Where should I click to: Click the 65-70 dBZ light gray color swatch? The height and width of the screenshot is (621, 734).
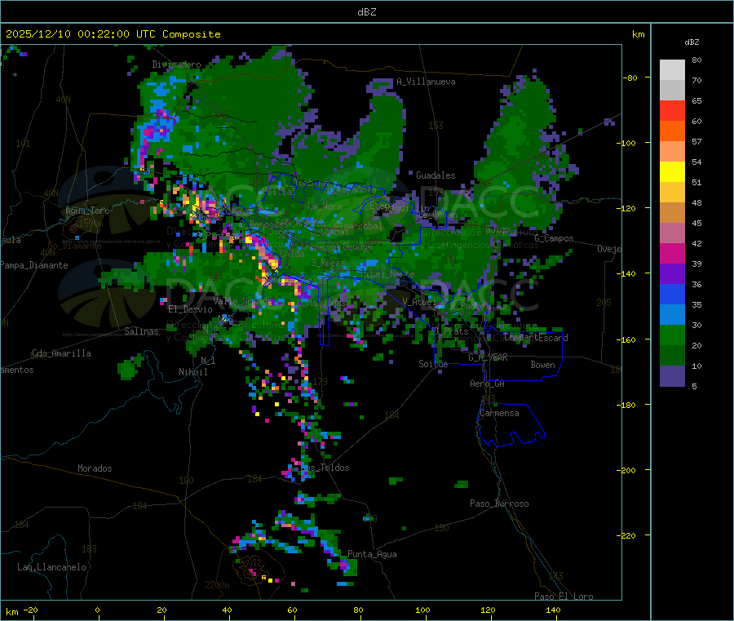coord(672,90)
